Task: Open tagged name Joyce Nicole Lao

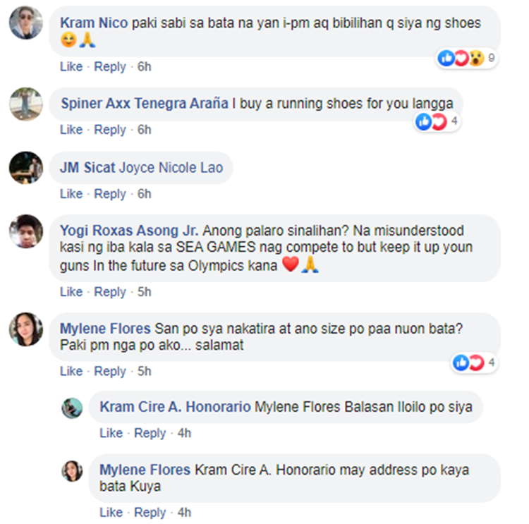Action: [x=171, y=168]
